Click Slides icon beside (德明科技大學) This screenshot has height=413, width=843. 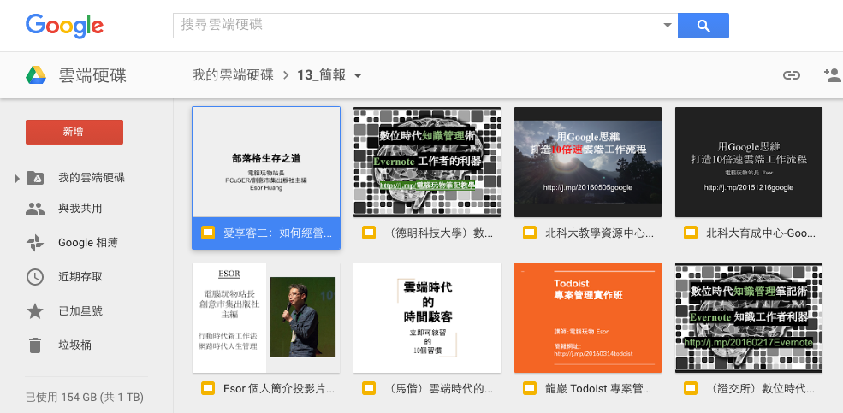(x=368, y=233)
